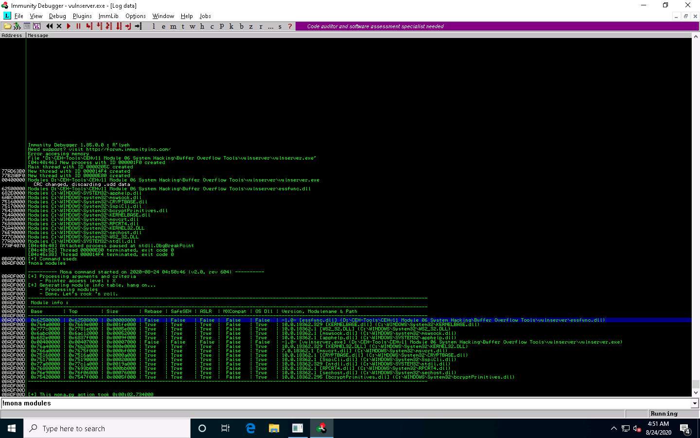Select the KERNELBASE.dll module info row
The height and width of the screenshot is (438, 700).
[x=359, y=325]
